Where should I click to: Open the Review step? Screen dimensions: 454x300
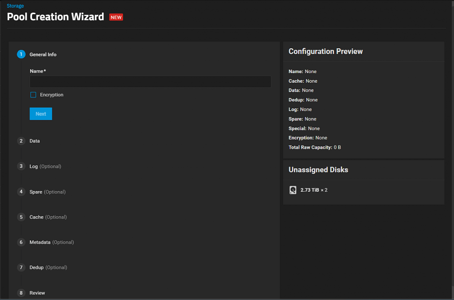pyautogui.click(x=37, y=293)
